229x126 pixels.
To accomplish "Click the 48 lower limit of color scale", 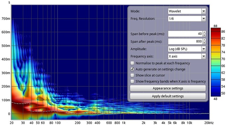I will click(215, 99).
